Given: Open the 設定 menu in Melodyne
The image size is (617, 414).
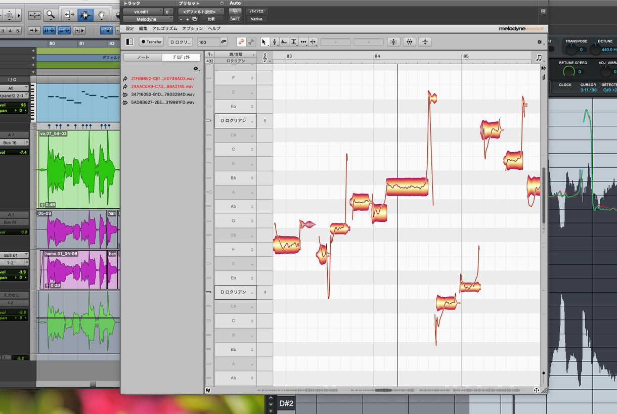Looking at the screenshot, I should (130, 29).
